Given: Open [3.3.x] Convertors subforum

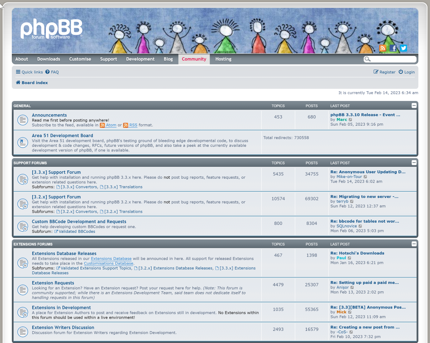Looking at the screenshot, I should click(77, 187).
